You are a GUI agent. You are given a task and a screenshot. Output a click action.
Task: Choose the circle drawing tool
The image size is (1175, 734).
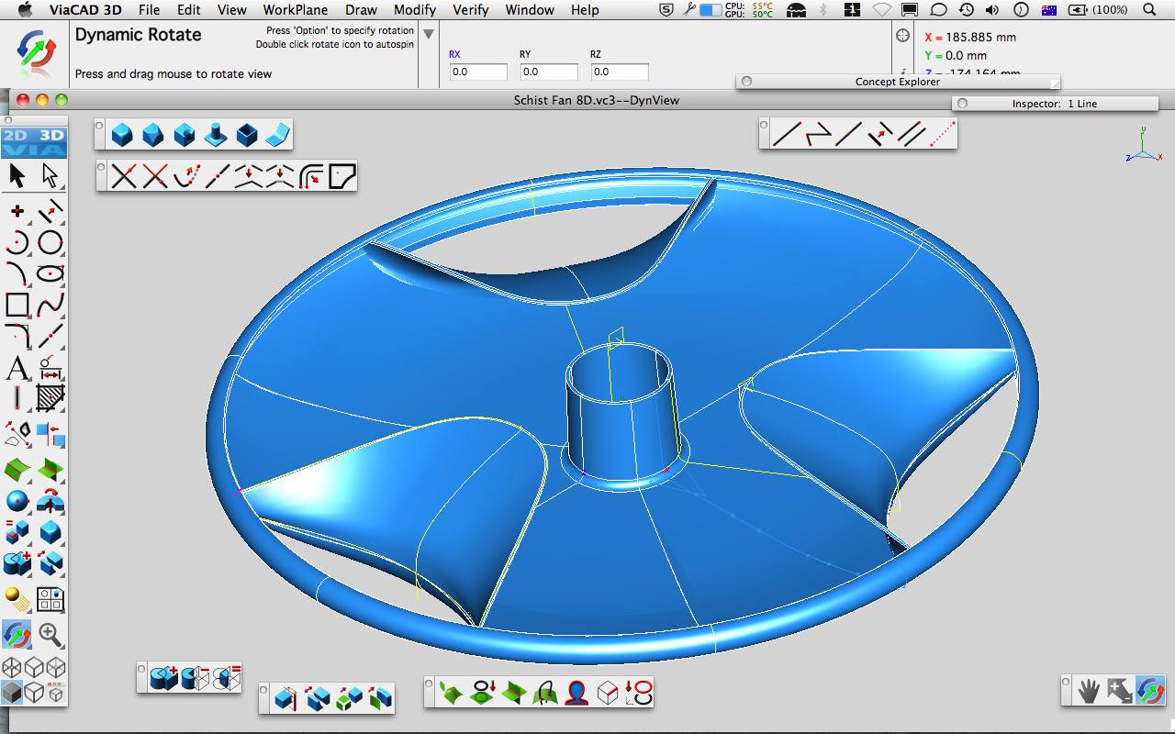coord(50,242)
